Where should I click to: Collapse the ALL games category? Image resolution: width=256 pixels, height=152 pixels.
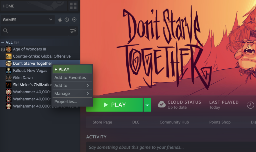[2, 42]
